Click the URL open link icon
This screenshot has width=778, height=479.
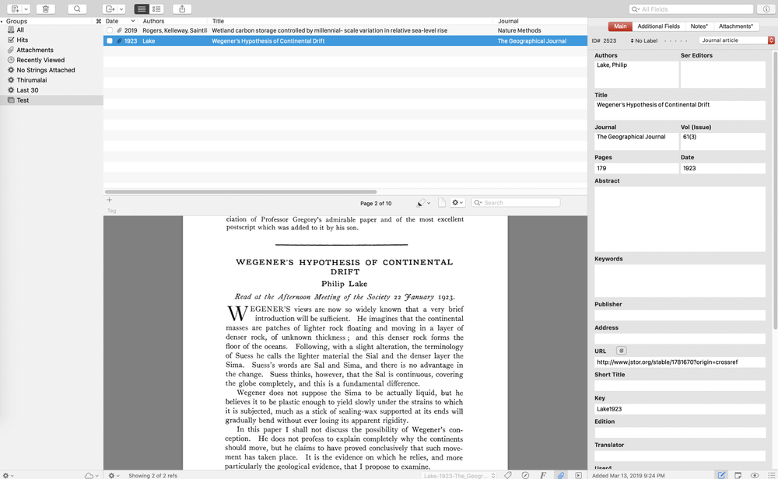coord(621,351)
